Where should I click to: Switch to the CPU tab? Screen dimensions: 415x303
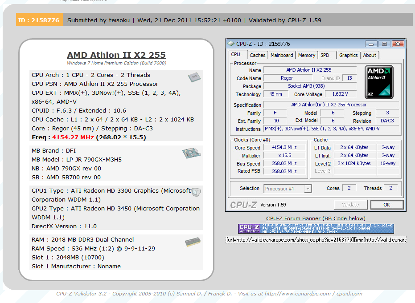[235, 55]
